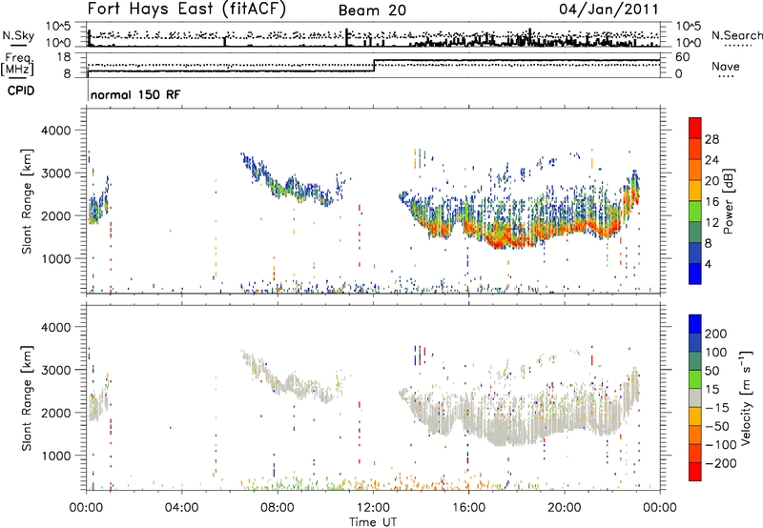
Task: Click the 200 label on velocity colorbar
Action: point(716,334)
